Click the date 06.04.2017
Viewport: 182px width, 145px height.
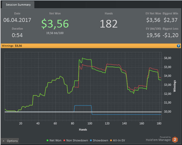coord(17,20)
